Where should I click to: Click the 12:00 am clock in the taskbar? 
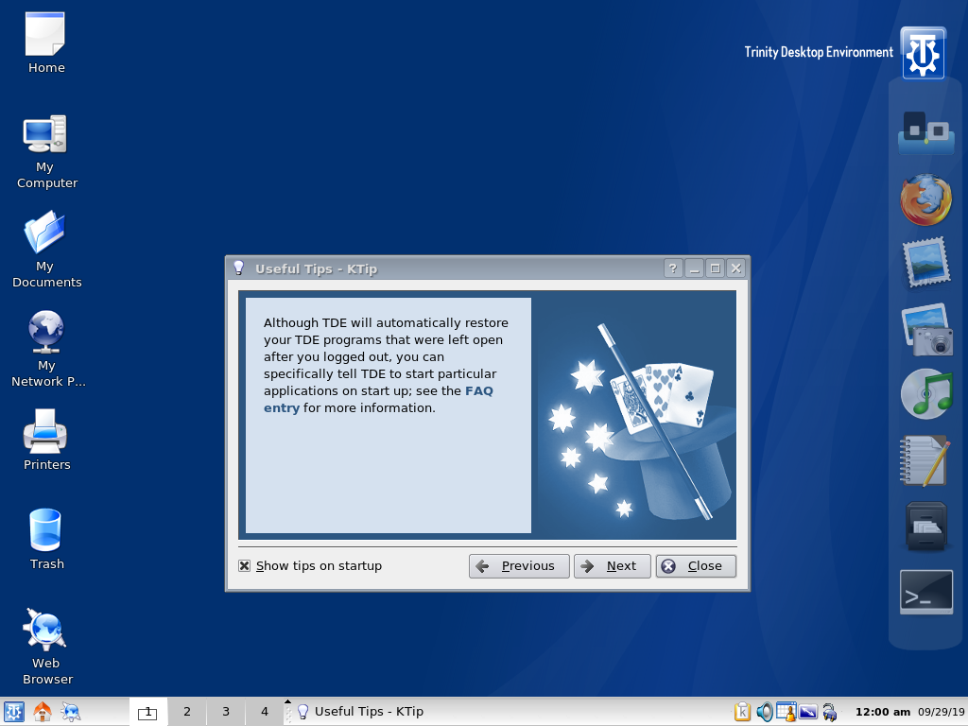[x=883, y=712]
